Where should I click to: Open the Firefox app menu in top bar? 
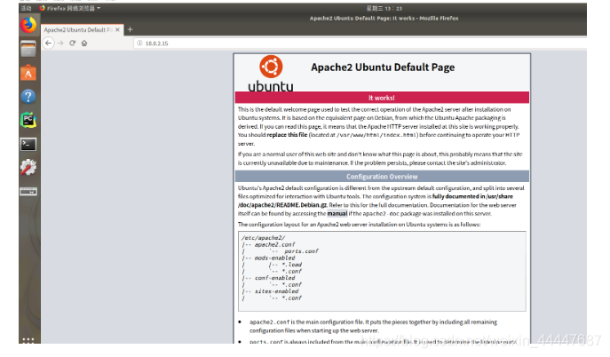coord(70,8)
